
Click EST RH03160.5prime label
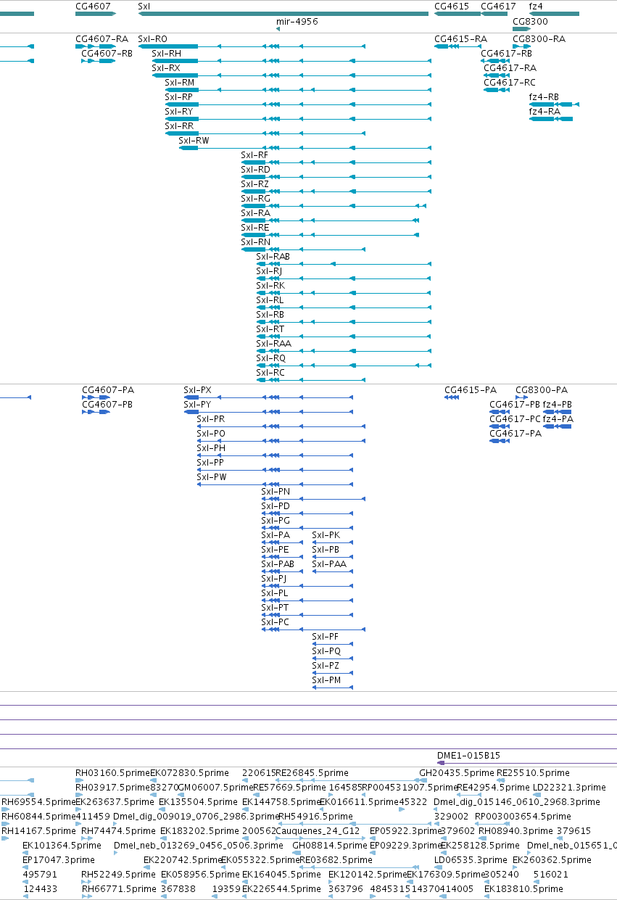coord(112,772)
